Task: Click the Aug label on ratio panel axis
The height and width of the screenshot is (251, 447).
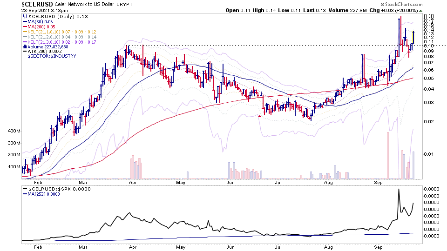Action: pos(328,247)
